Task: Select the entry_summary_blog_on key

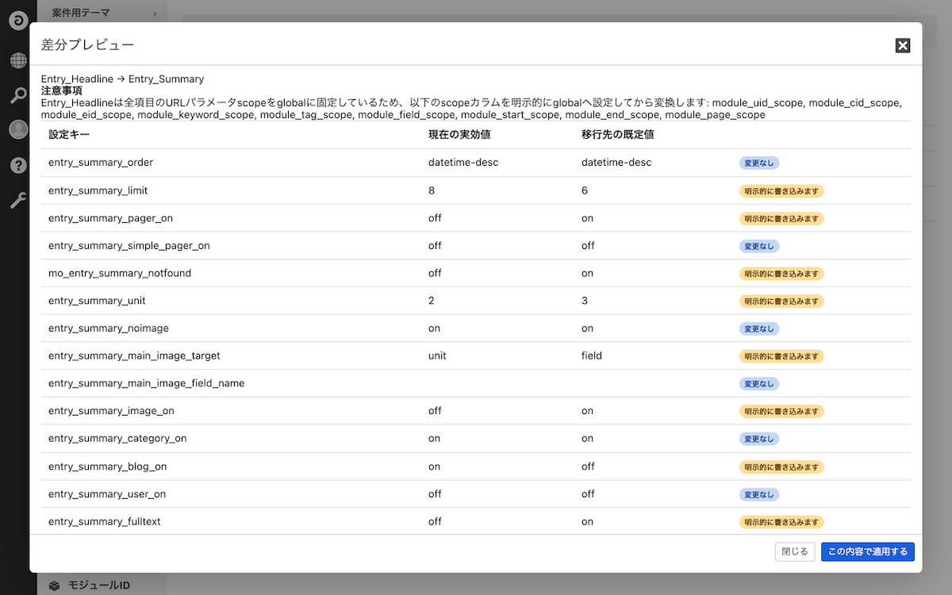Action: point(108,466)
